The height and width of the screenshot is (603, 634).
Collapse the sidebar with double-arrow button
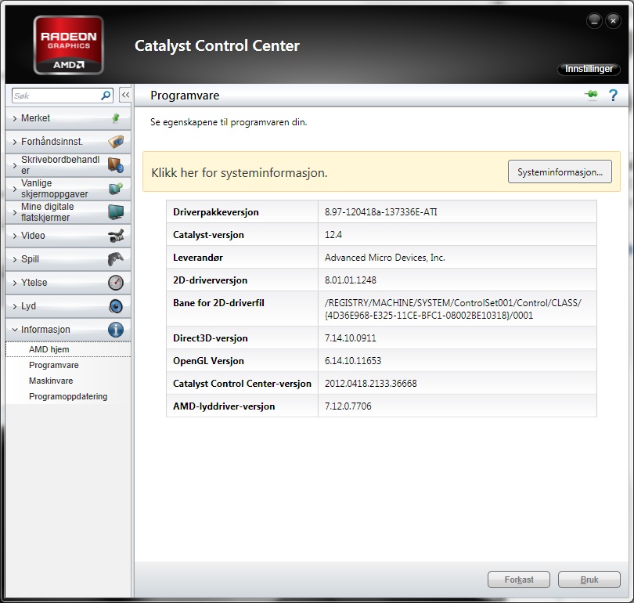[125, 95]
